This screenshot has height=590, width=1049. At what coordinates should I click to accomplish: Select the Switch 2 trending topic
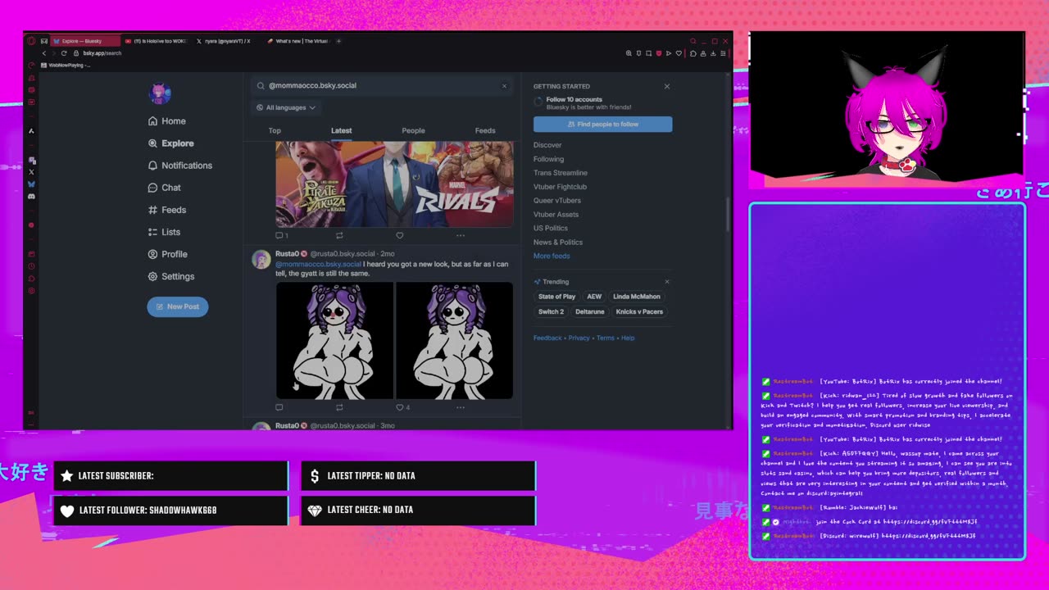tap(551, 311)
